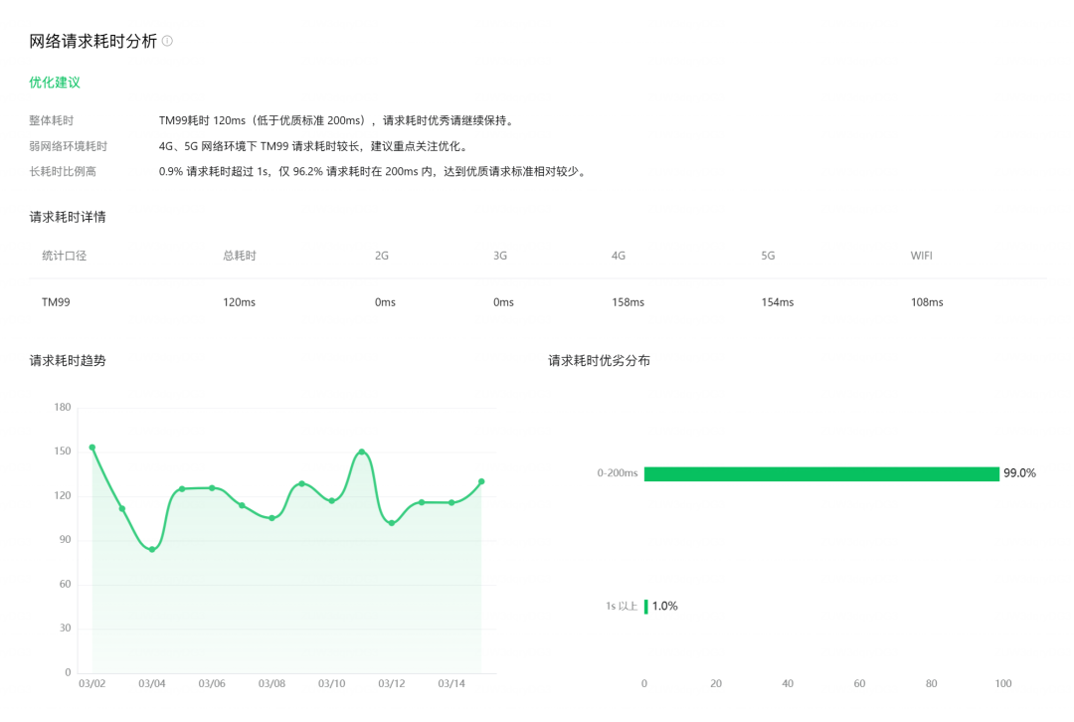Click the lowest trend data point at 03/04
1074x722 pixels.
152,549
